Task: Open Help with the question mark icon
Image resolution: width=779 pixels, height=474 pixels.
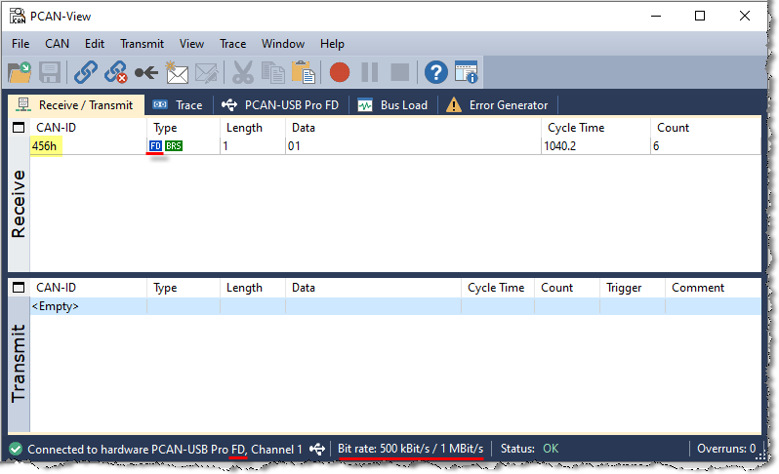Action: 436,72
